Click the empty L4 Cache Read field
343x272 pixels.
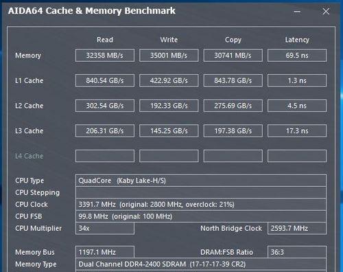[x=105, y=156]
